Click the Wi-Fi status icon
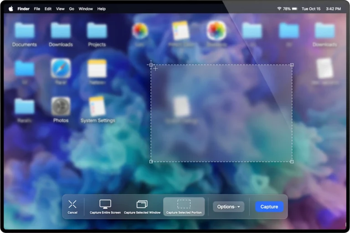 pos(279,9)
